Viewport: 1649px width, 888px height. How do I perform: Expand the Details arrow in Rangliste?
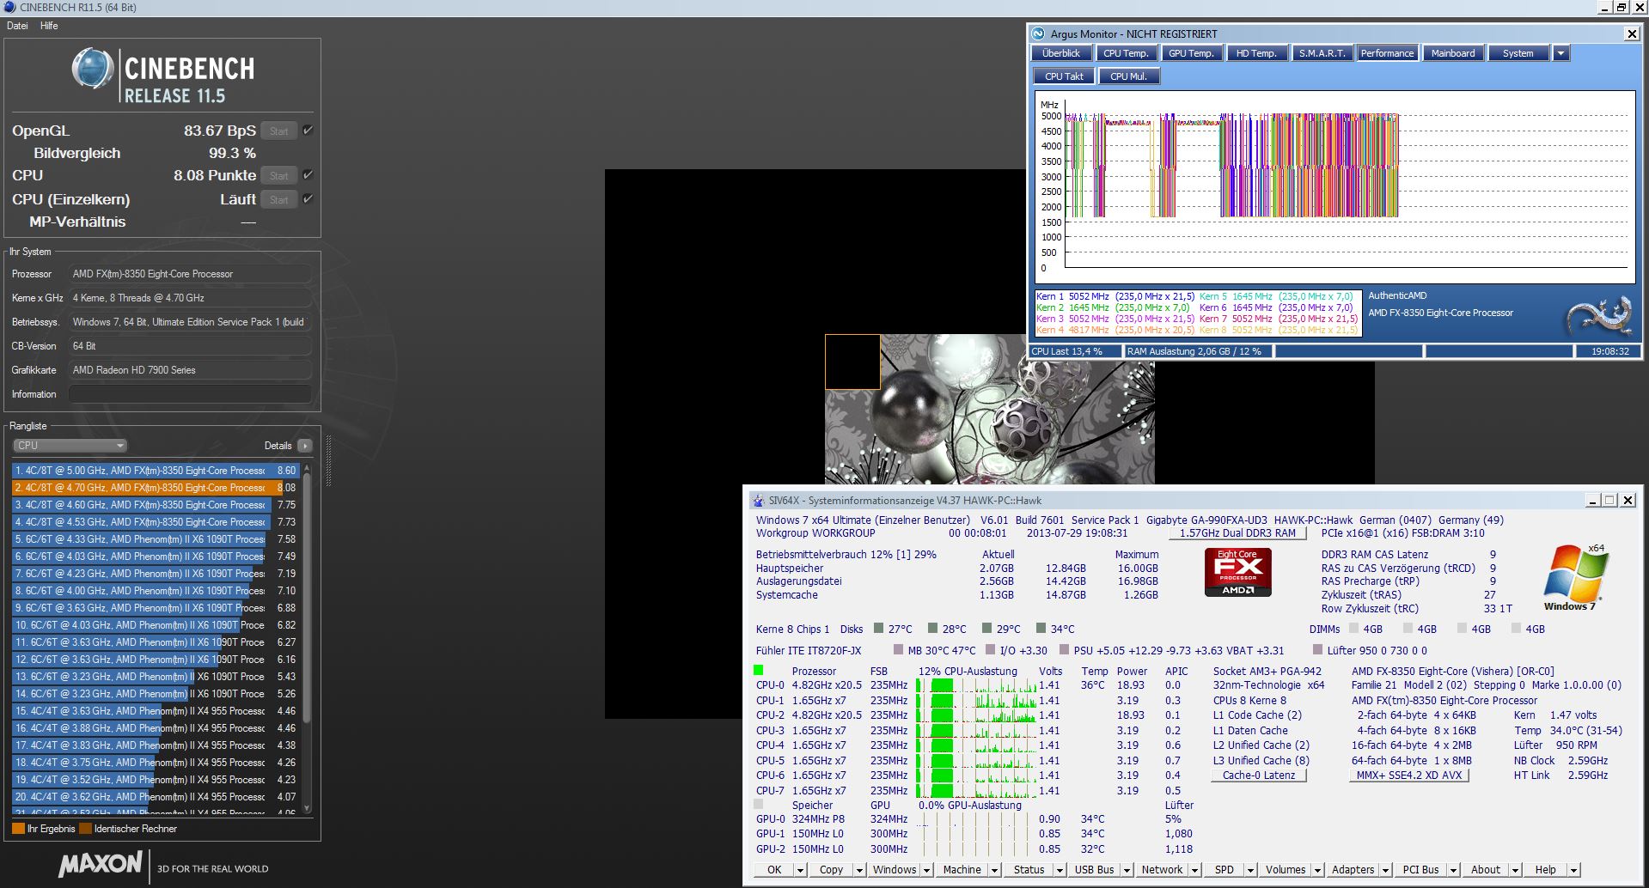pyautogui.click(x=304, y=446)
